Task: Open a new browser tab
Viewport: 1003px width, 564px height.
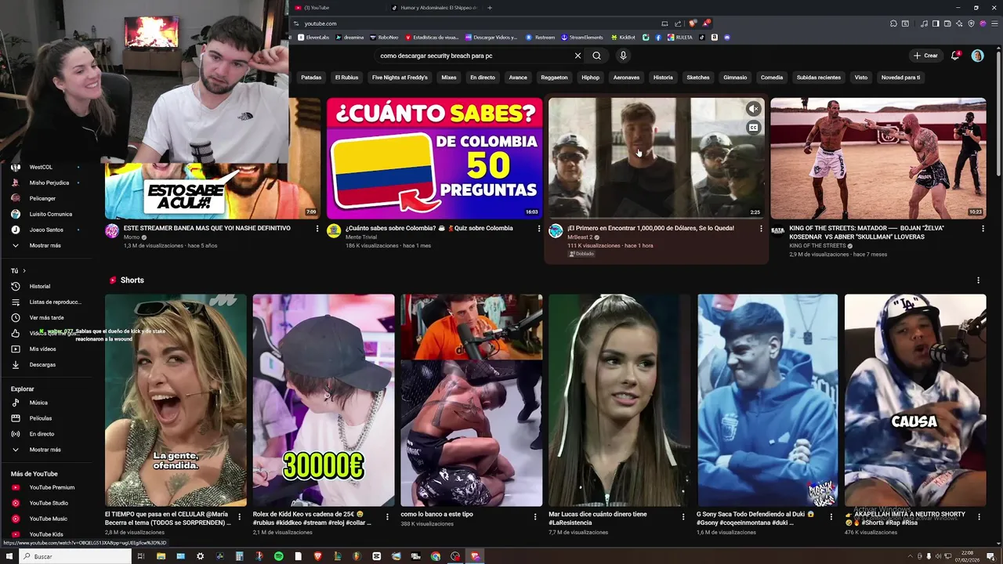Action: click(490, 8)
